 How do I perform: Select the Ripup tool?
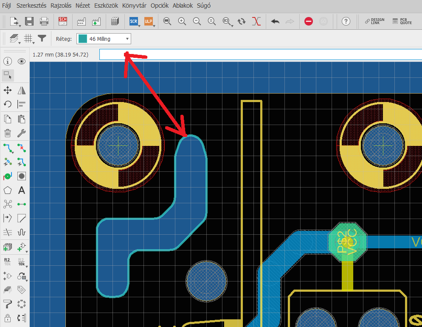point(22,148)
